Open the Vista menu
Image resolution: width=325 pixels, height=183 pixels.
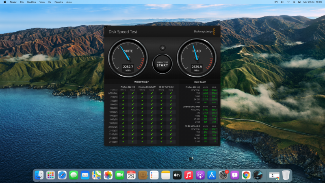pyautogui.click(x=42, y=2)
